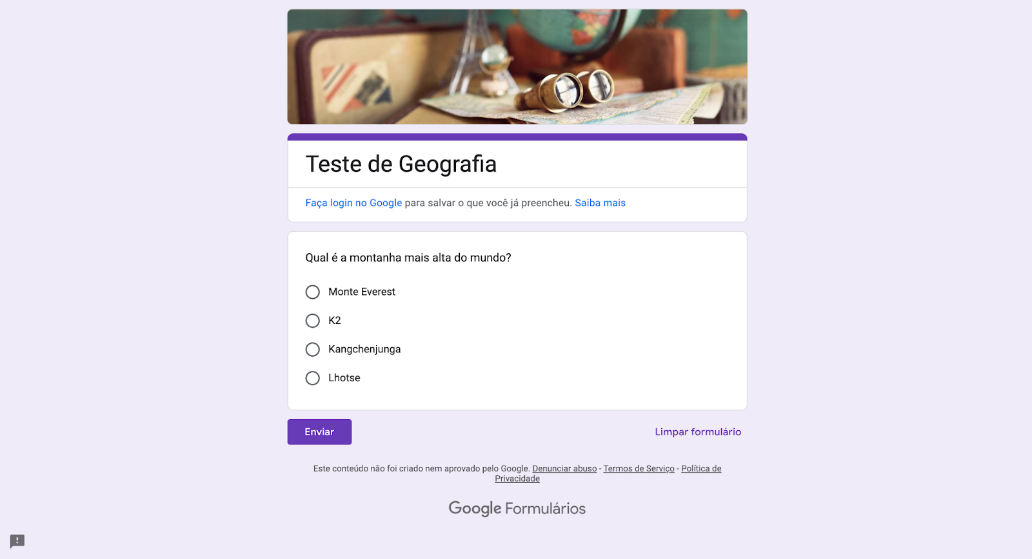
Task: Click the Google Formulários logo
Action: click(x=516, y=508)
